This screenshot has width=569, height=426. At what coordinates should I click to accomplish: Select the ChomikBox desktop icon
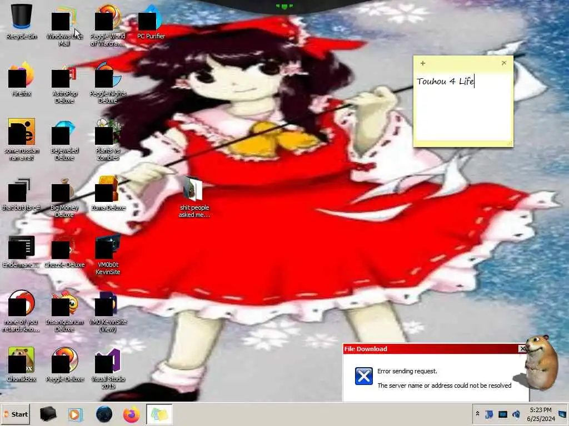tap(22, 364)
